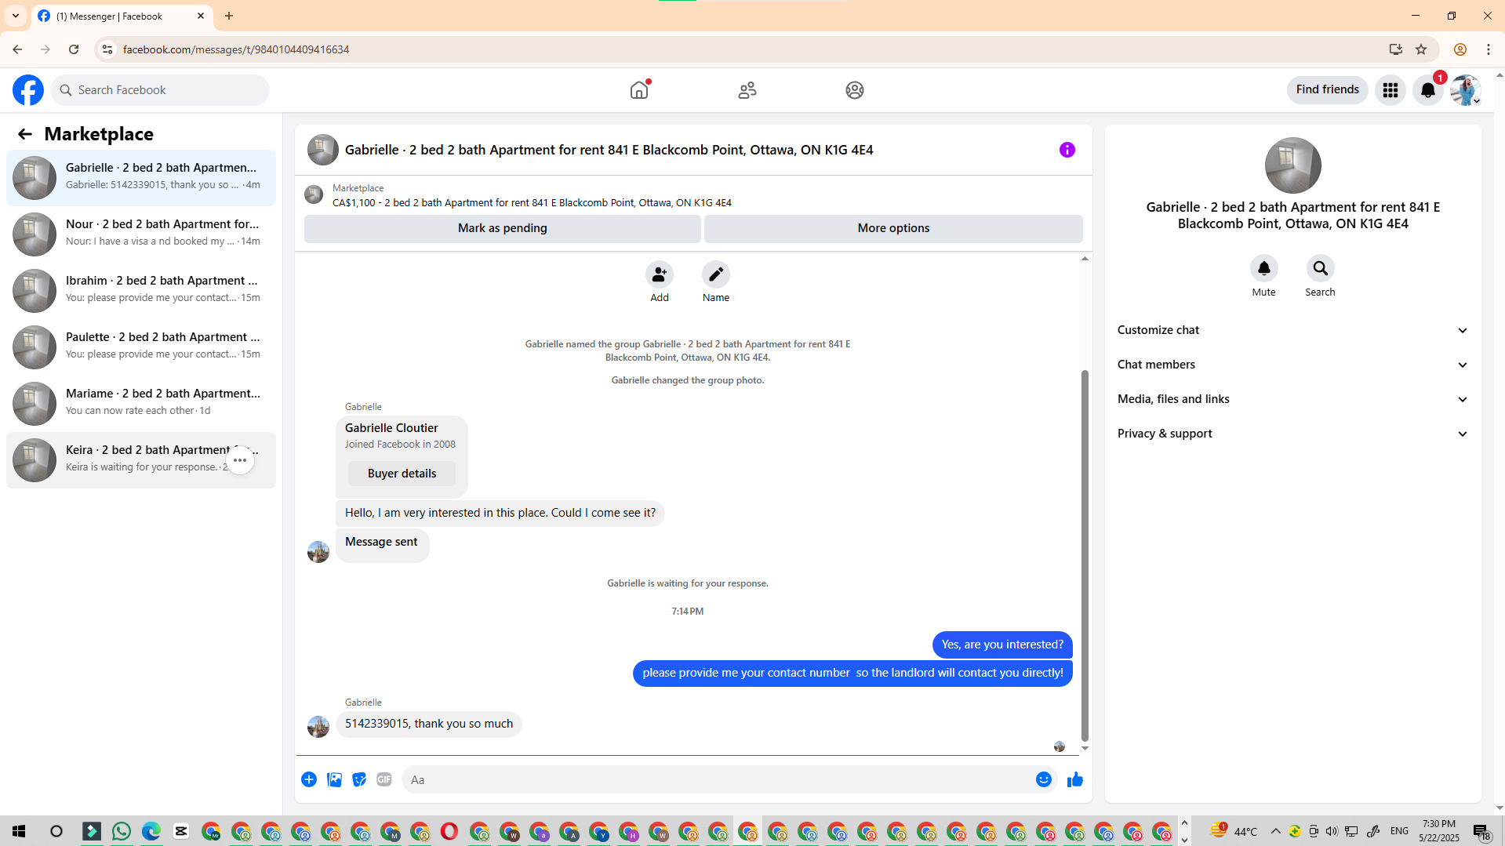Screen dimensions: 1505x846
Task: Open Microsoft Edge from the taskbar
Action: [151, 831]
